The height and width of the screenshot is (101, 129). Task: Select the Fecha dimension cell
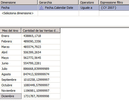[x=19, y=8]
